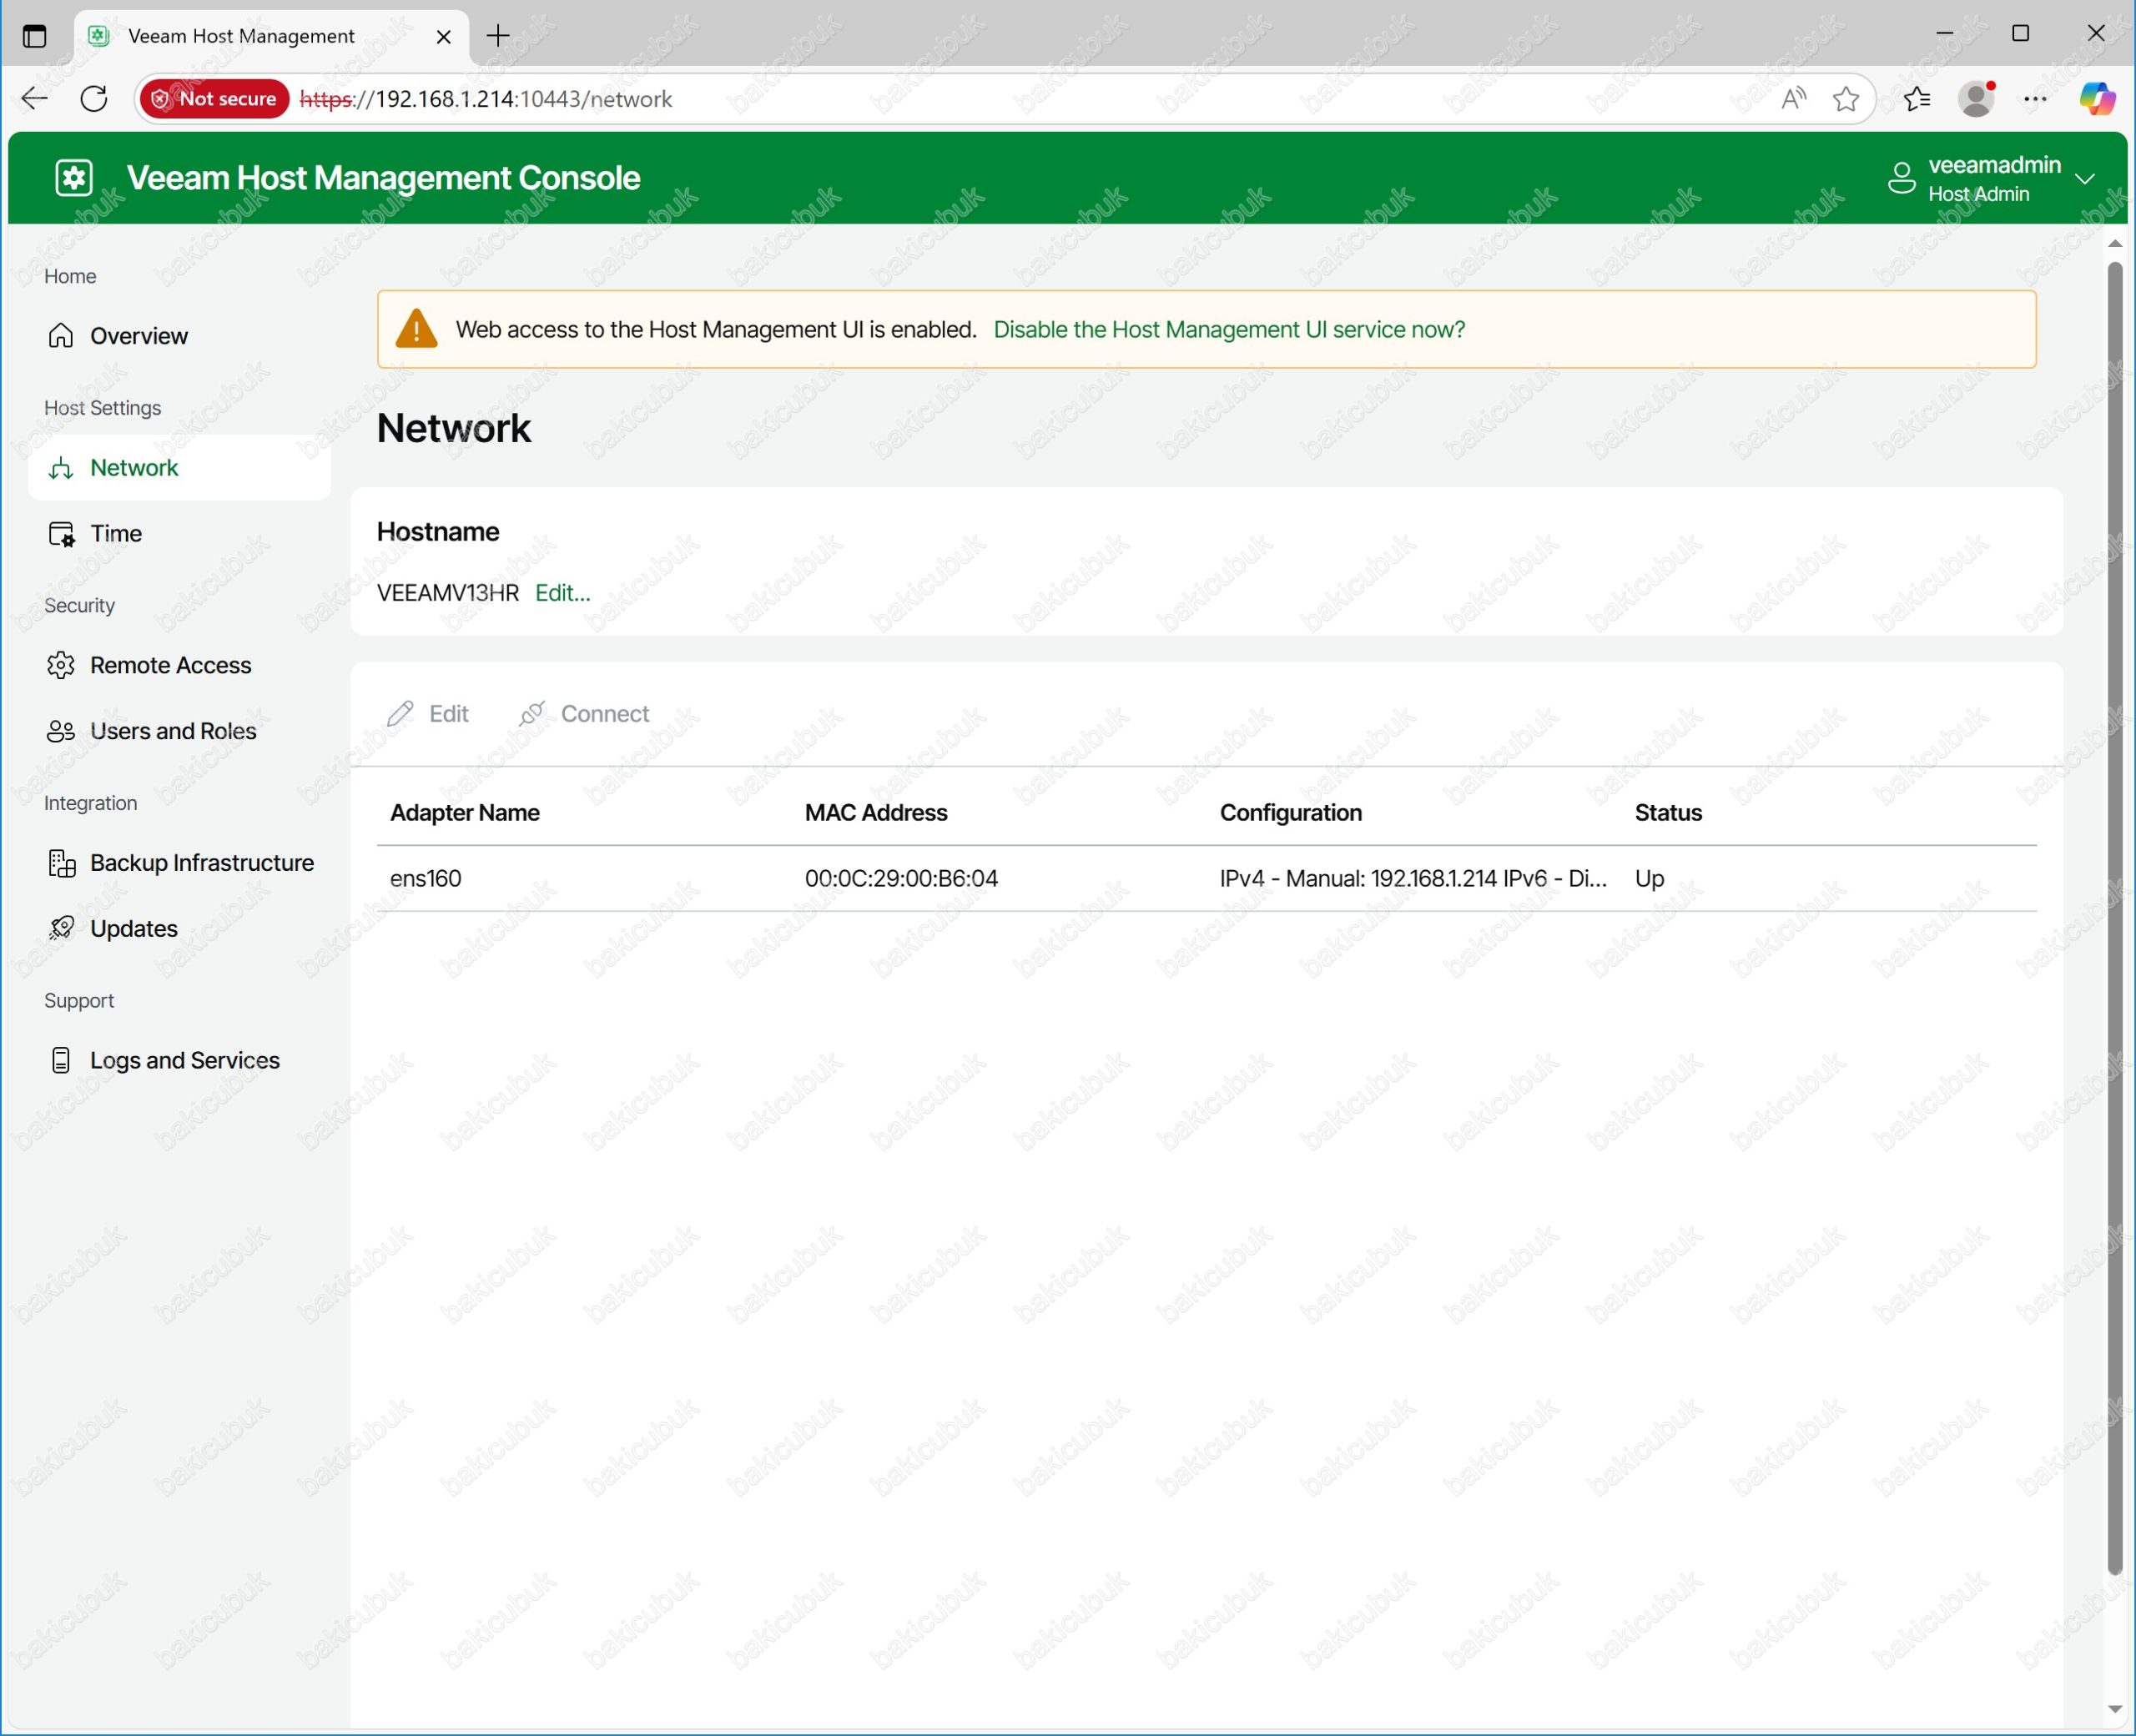Select the Veeam Host Management tab
Screen dimensions: 2136x1736
click(x=272, y=36)
